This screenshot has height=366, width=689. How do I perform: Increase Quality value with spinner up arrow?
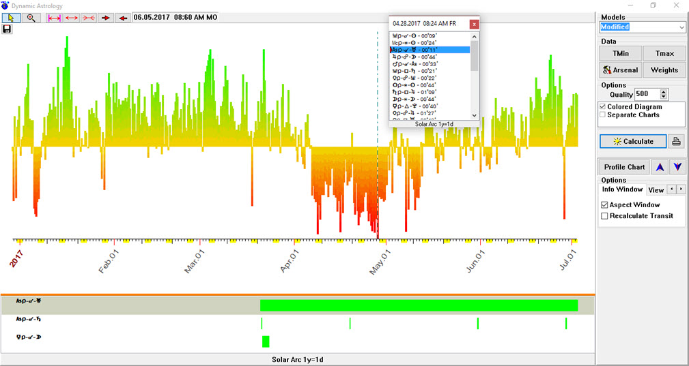click(x=664, y=91)
